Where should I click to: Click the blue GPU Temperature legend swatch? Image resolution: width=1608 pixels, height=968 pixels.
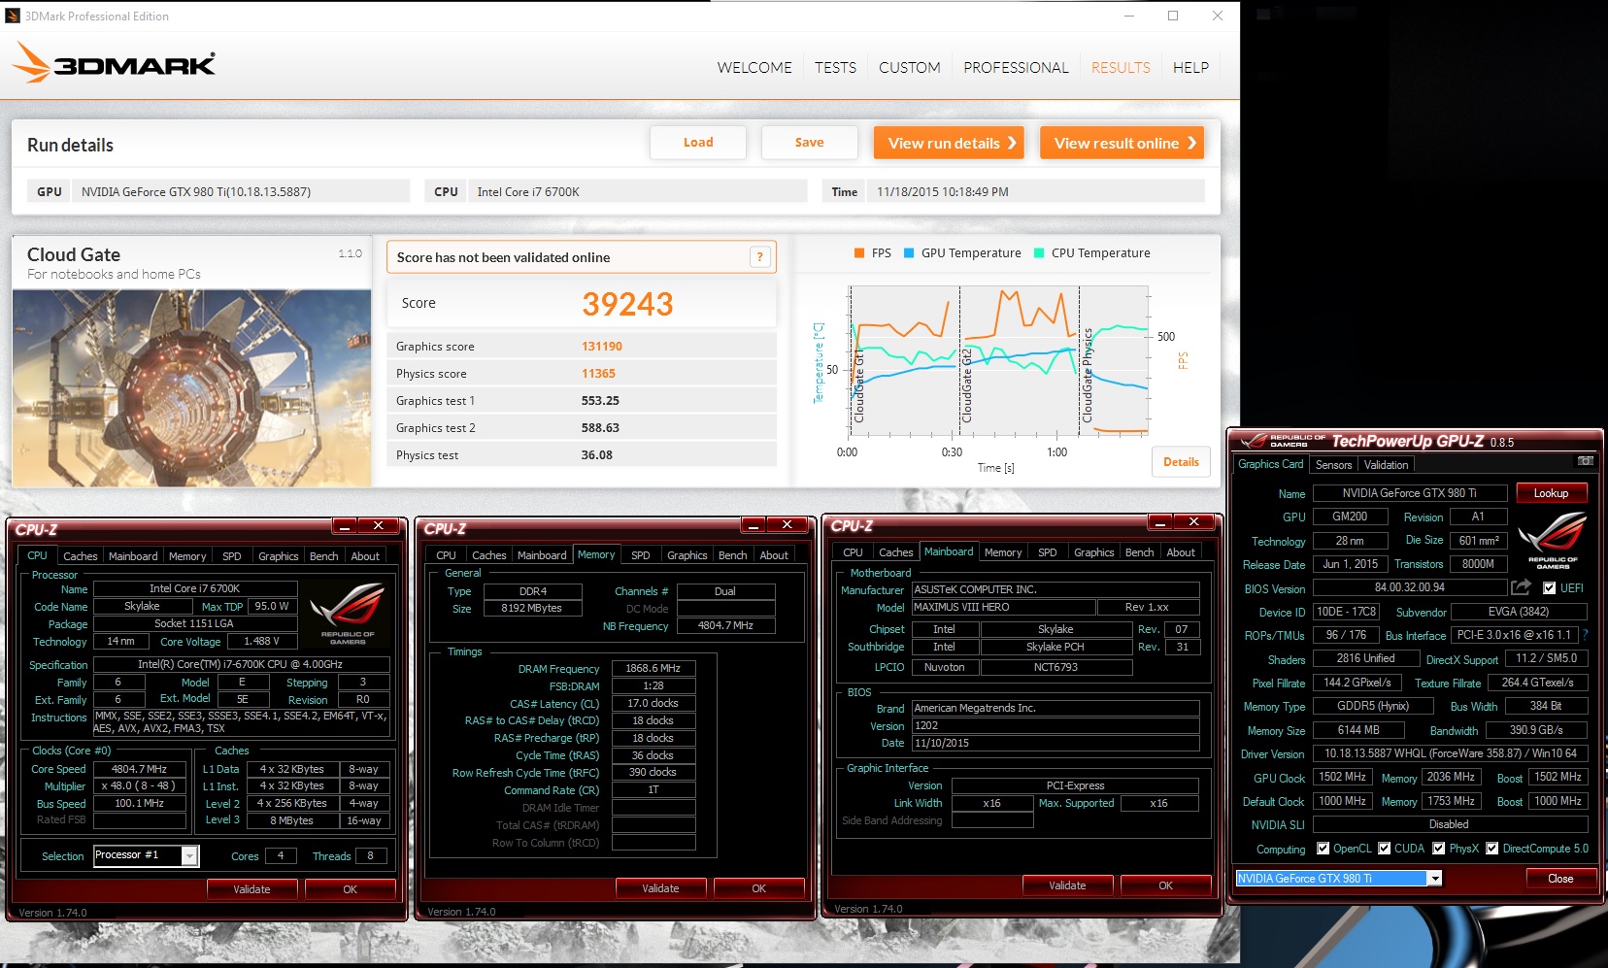[909, 253]
